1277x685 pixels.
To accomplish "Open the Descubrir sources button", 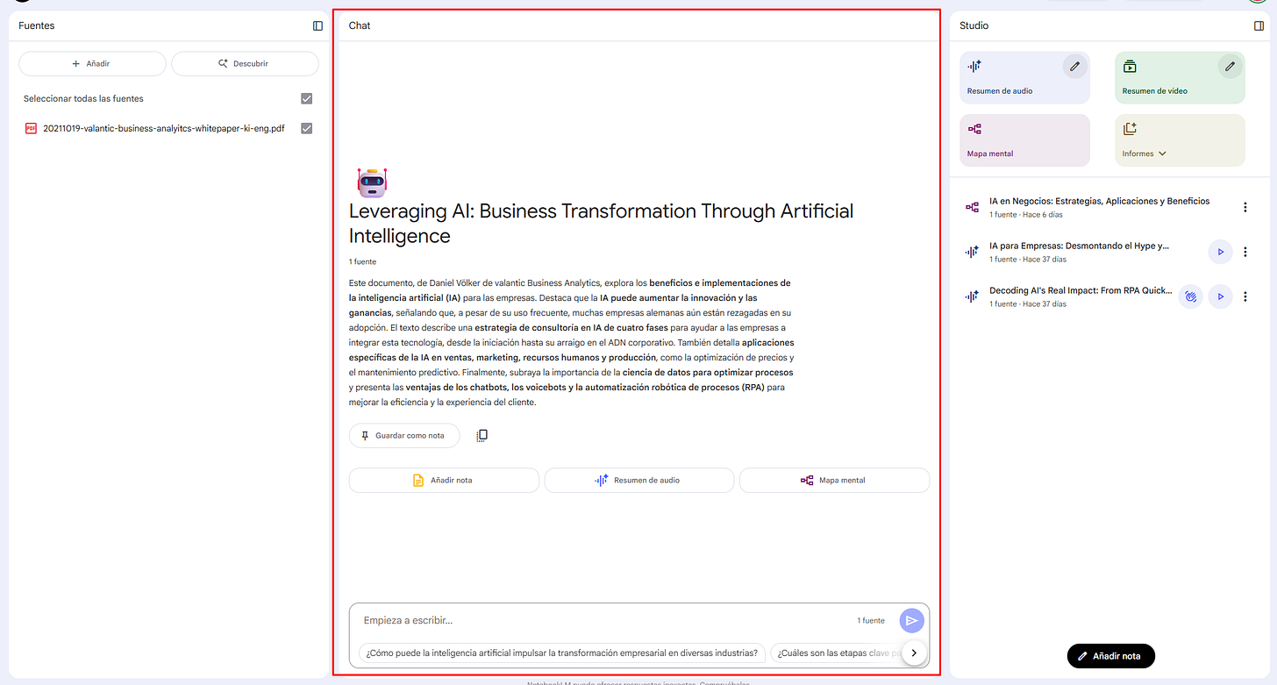I will pos(245,63).
